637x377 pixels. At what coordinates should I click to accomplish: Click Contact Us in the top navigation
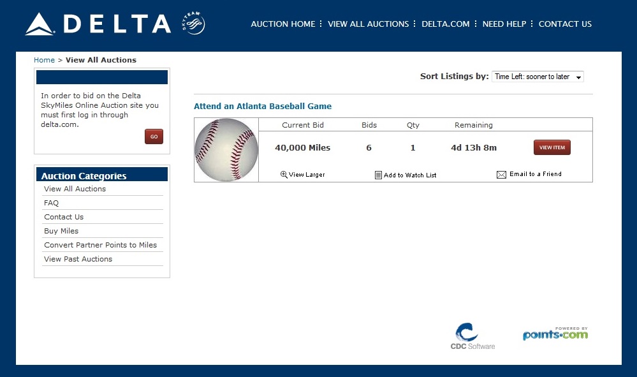tap(565, 24)
